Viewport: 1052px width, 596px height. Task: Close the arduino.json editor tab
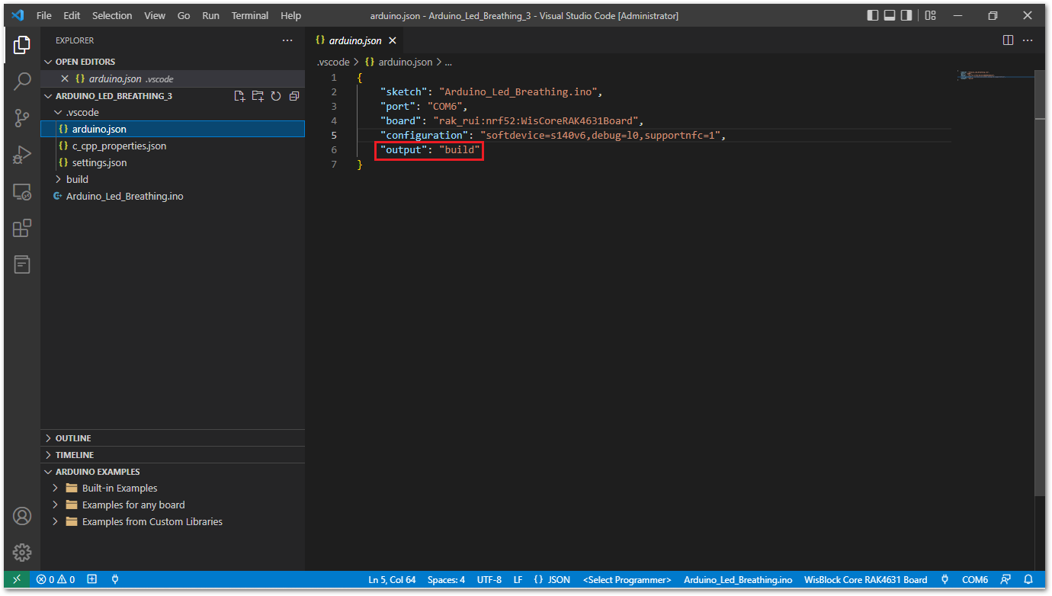(393, 40)
